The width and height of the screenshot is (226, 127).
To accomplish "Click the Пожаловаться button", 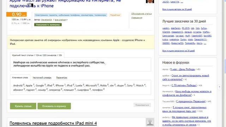I will tap(142, 105).
